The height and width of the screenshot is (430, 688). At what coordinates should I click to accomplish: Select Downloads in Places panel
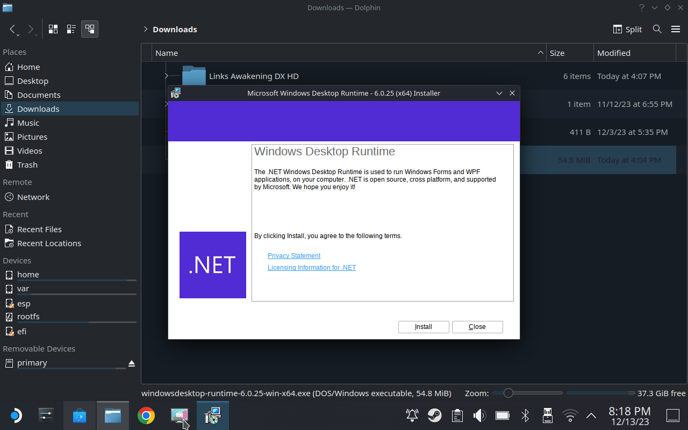tap(70, 109)
